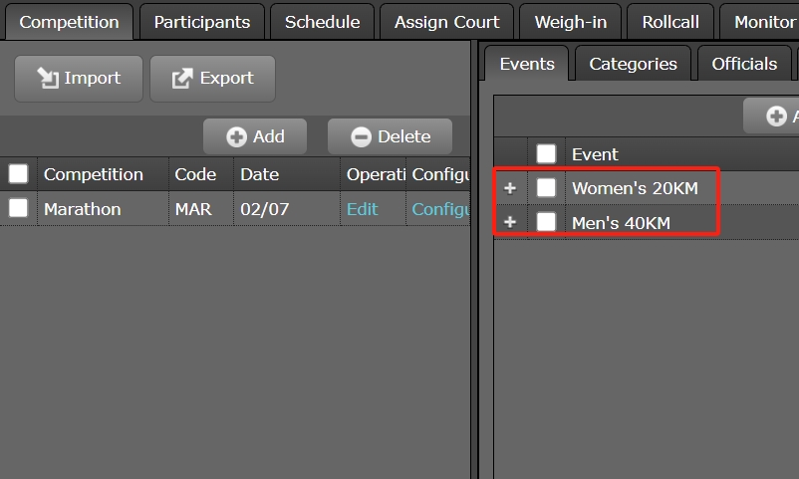
Task: Click the Export button
Action: [212, 78]
